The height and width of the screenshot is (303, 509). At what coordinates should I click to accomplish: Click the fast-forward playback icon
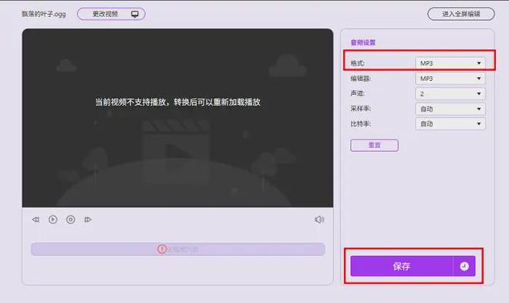(x=88, y=220)
